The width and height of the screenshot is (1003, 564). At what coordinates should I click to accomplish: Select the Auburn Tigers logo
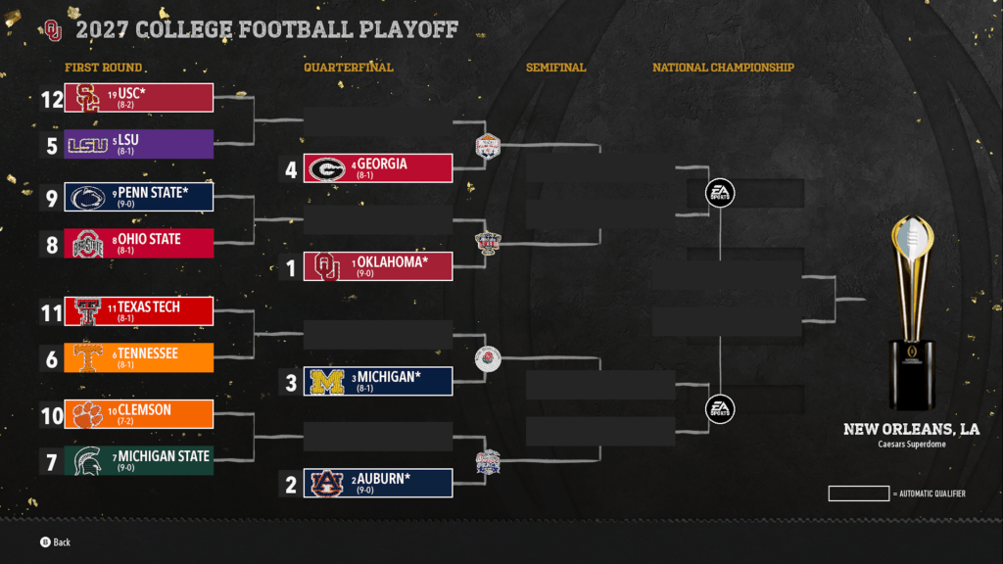tap(326, 484)
